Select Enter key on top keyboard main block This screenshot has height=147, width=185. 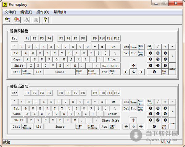tap(112, 59)
